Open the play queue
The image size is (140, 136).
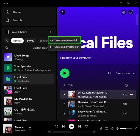[106, 129]
